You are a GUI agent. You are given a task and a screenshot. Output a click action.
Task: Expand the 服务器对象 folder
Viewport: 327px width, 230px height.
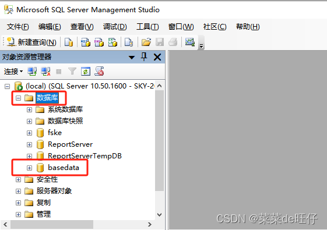point(18,191)
